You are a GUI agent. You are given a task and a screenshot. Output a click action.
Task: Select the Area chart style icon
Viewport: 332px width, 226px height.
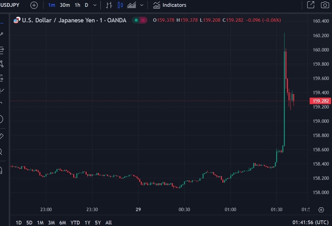pyautogui.click(x=131, y=5)
